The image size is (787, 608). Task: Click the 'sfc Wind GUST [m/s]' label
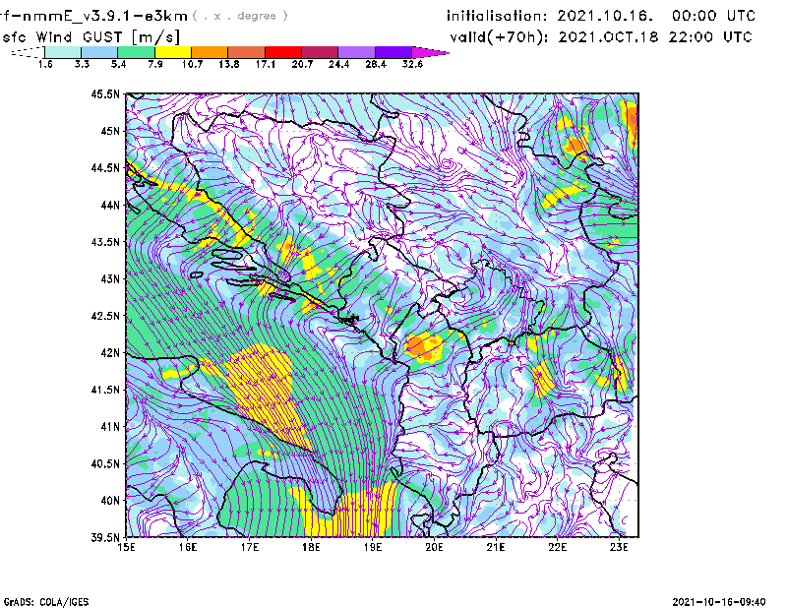click(x=91, y=37)
